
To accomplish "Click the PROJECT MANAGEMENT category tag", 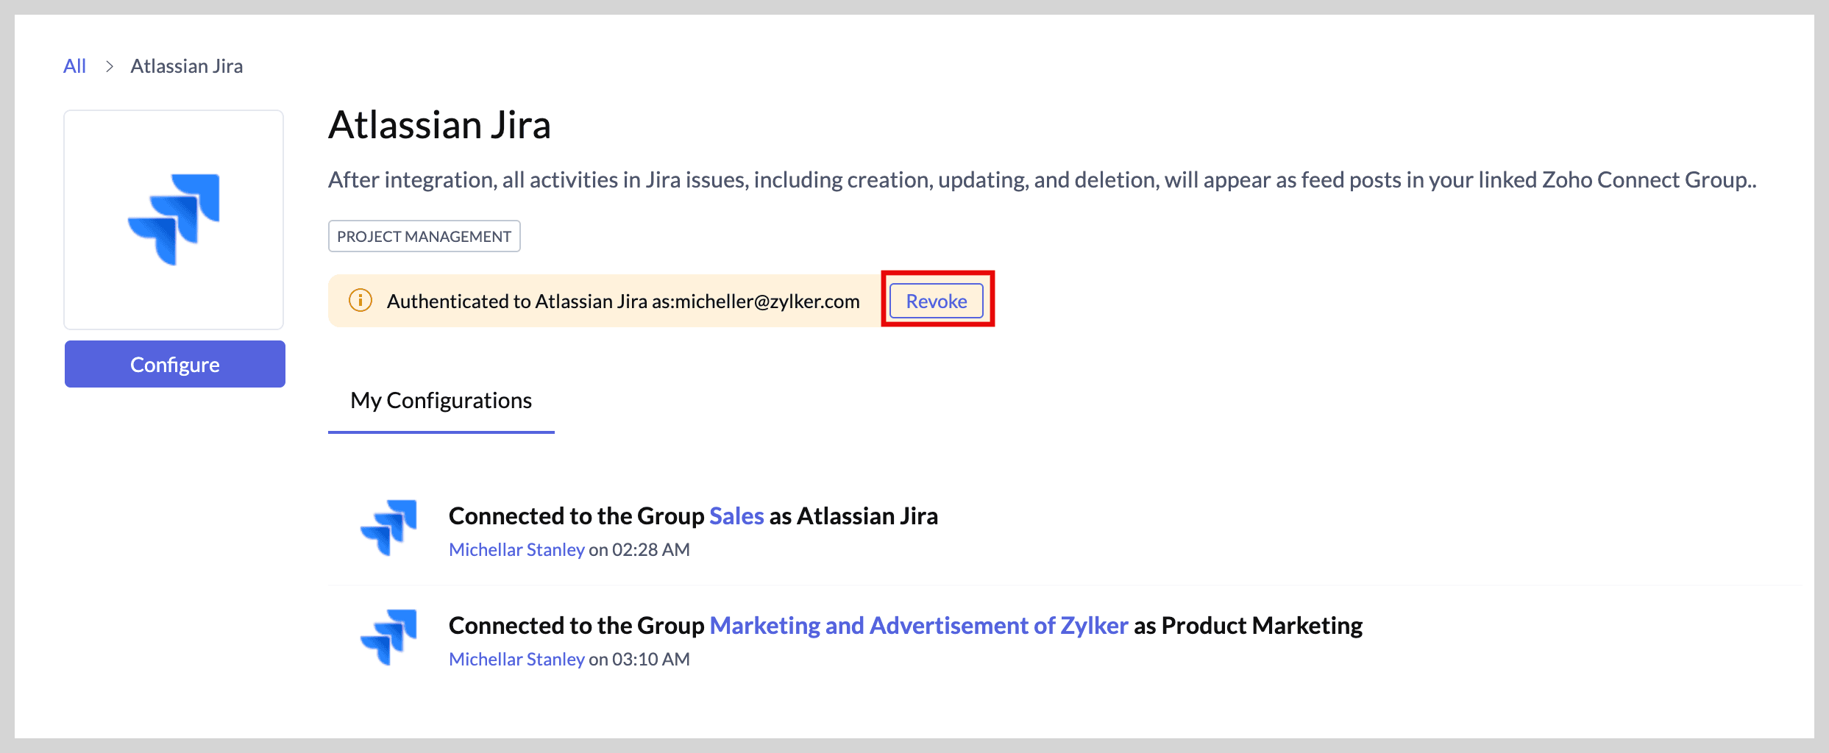I will point(424,237).
